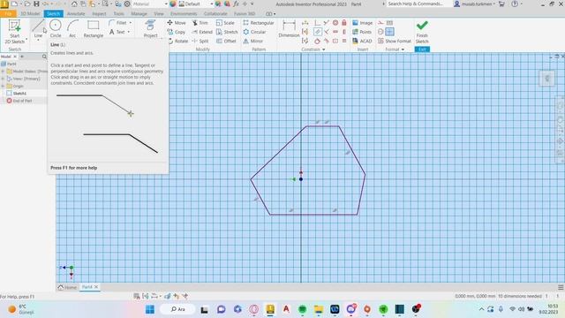Expand Origin folder in model tree
565x318 pixels.
[3, 86]
